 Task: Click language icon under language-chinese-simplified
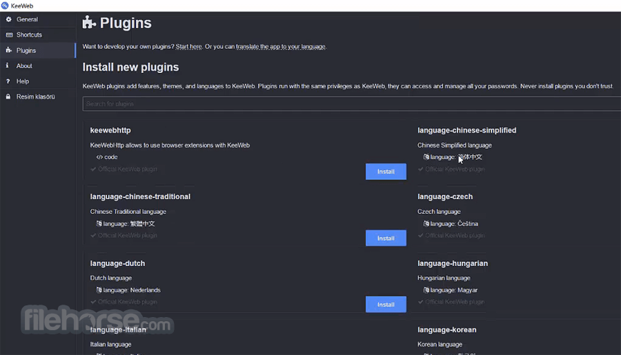pyautogui.click(x=426, y=157)
